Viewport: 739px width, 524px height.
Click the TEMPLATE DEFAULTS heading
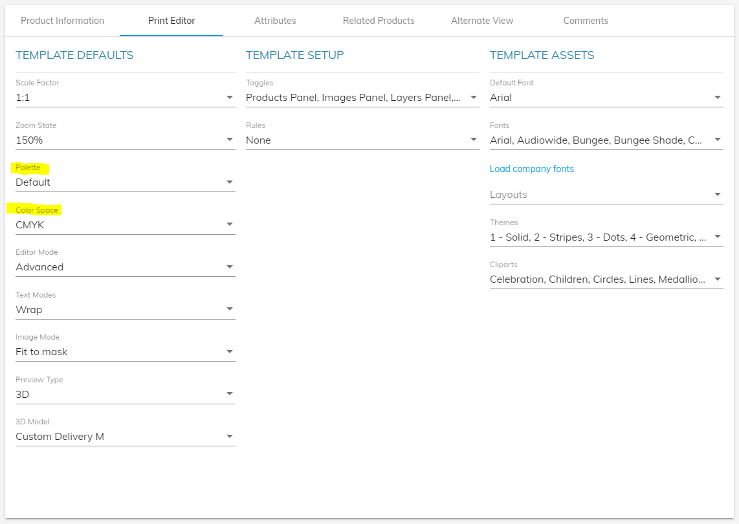coord(74,55)
